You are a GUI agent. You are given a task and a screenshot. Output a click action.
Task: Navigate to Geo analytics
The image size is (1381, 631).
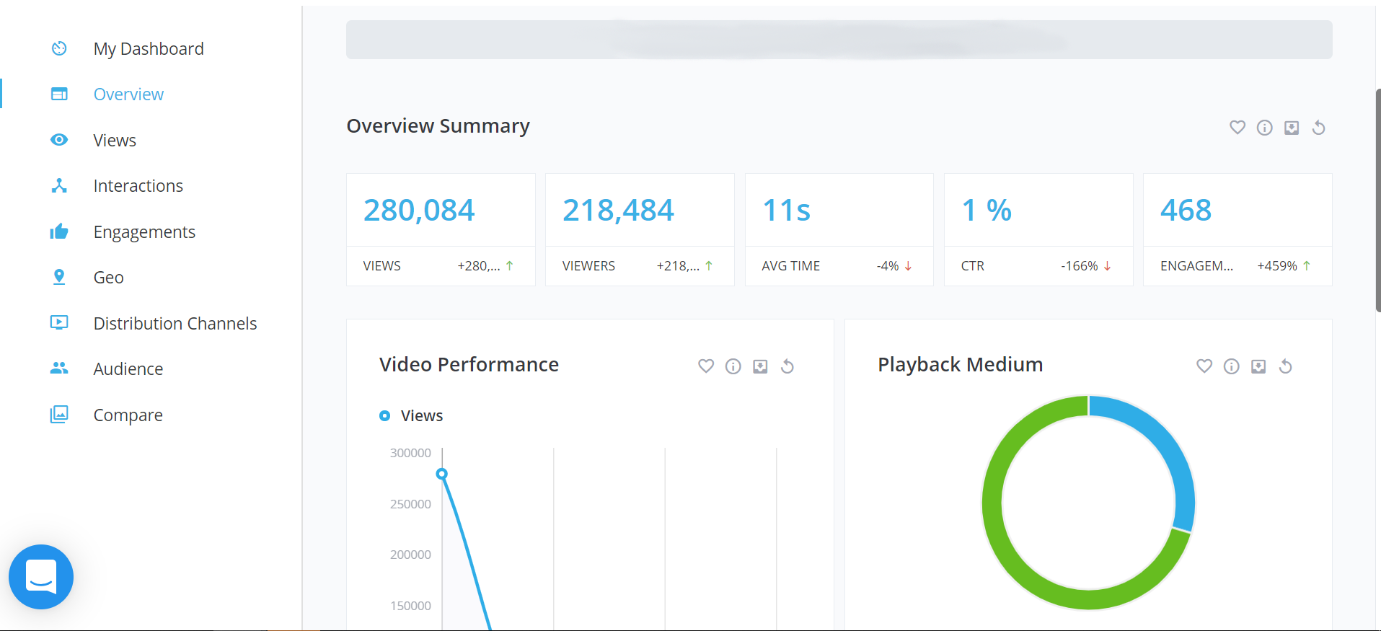(109, 278)
